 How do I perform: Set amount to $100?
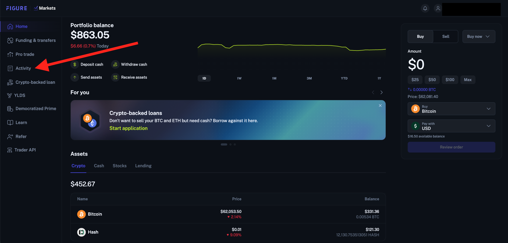coord(450,80)
